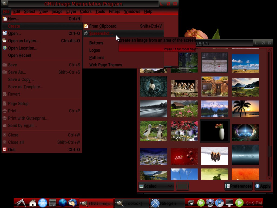Click the File menu header
Viewport: 277px width, 208px height.
tap(6, 11)
